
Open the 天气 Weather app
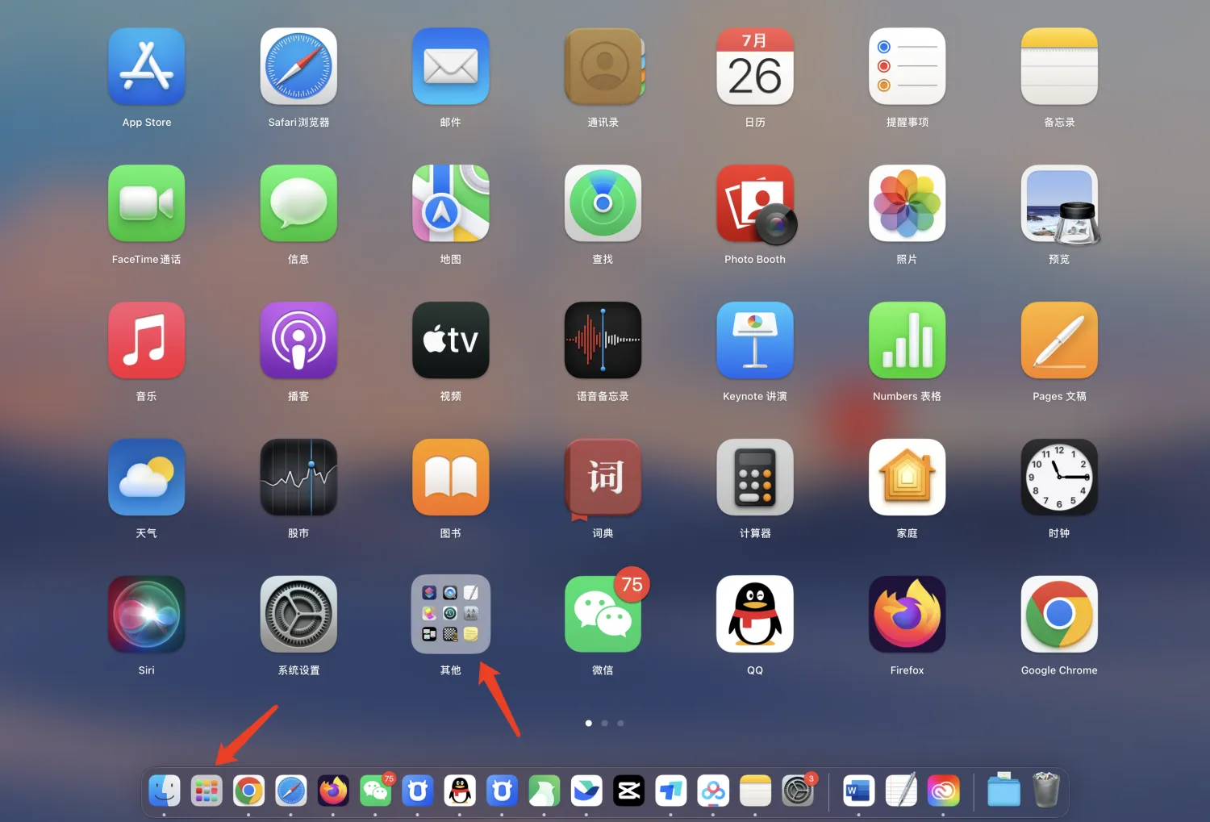pos(146,477)
